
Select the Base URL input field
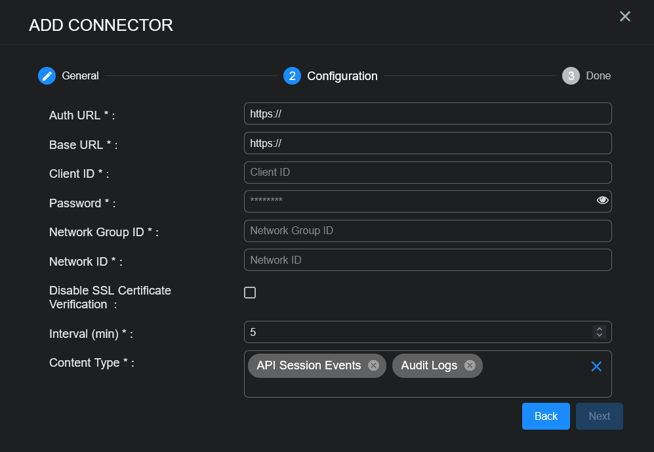[427, 143]
